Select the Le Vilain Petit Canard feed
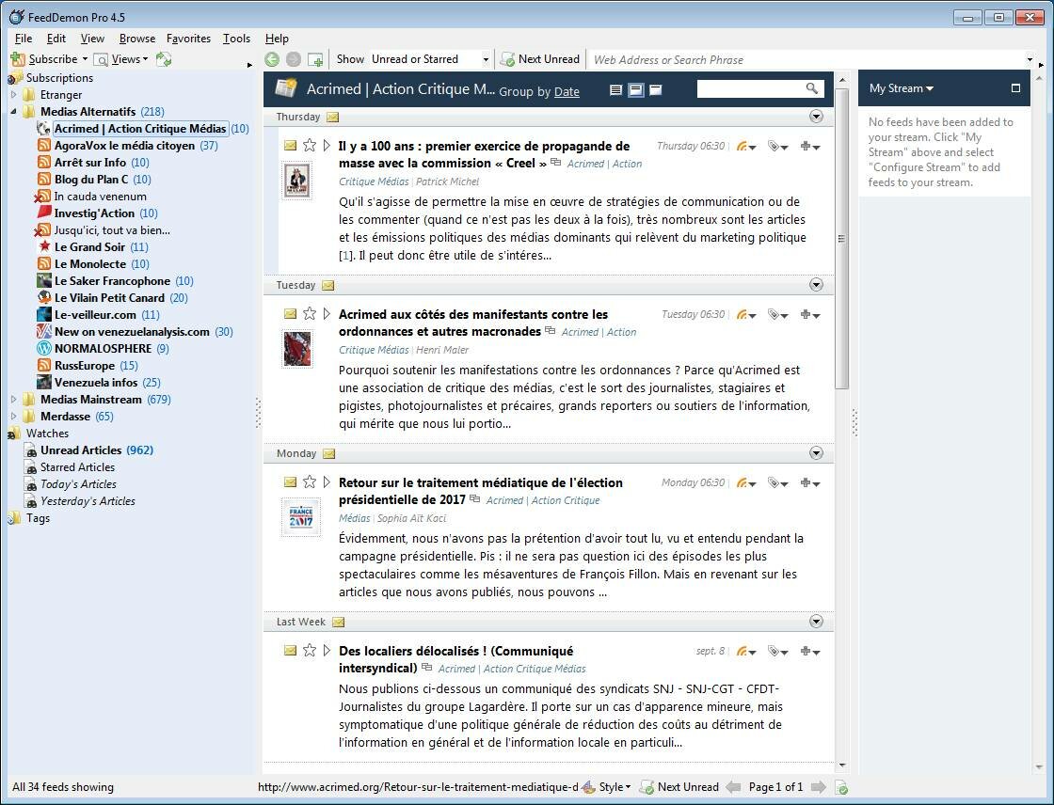 coord(109,298)
